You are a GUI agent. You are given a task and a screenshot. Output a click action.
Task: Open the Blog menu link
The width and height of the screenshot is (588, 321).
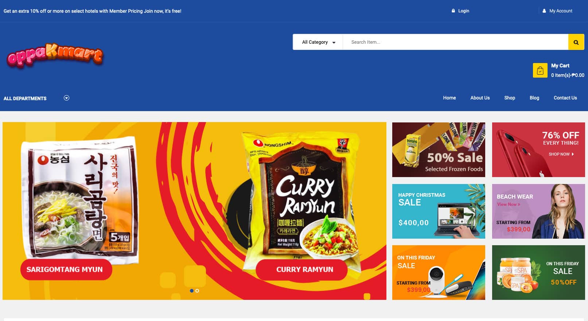click(x=534, y=98)
